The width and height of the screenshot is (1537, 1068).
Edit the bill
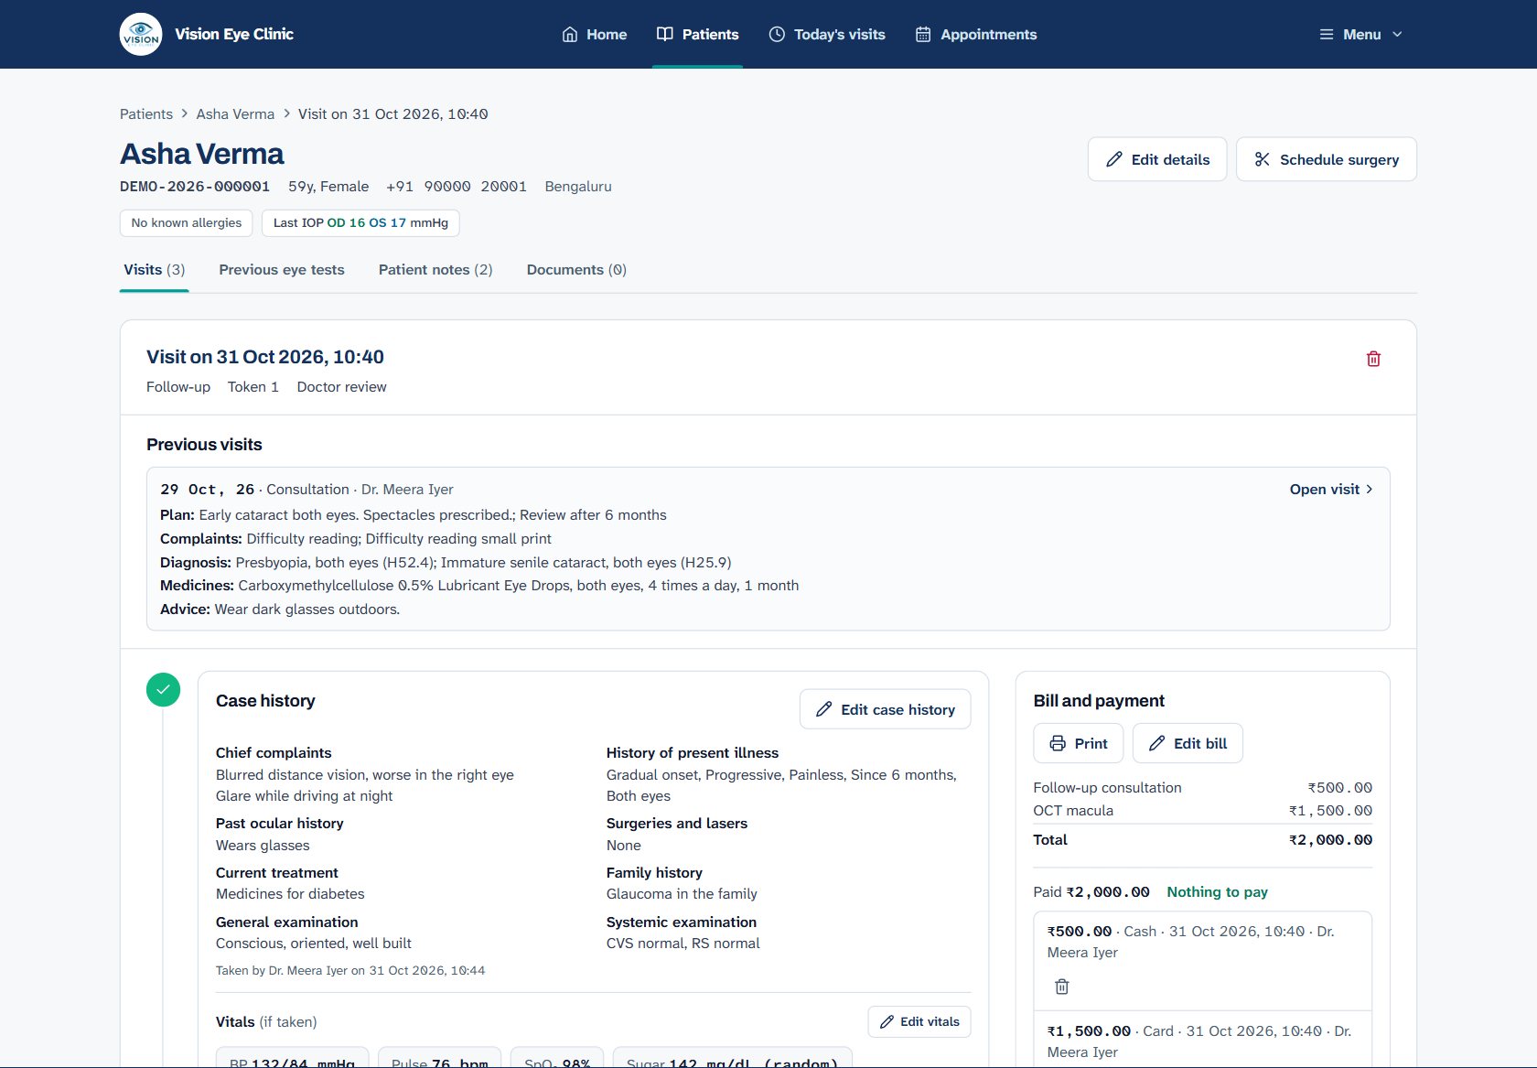click(1188, 743)
